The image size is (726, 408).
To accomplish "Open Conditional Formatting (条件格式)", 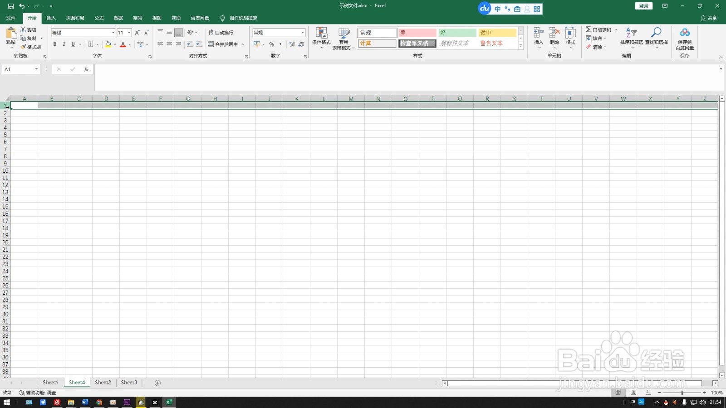I will coord(321,38).
